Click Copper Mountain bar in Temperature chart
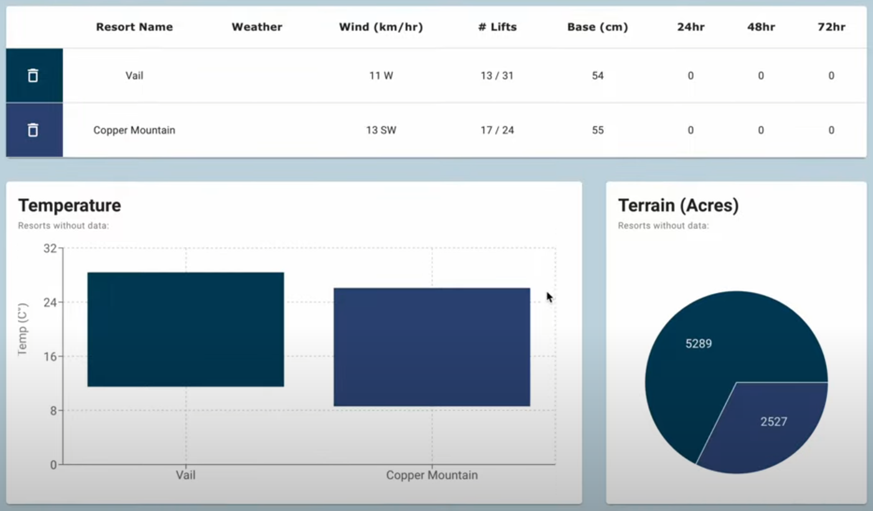Image resolution: width=873 pixels, height=511 pixels. pyautogui.click(x=432, y=347)
